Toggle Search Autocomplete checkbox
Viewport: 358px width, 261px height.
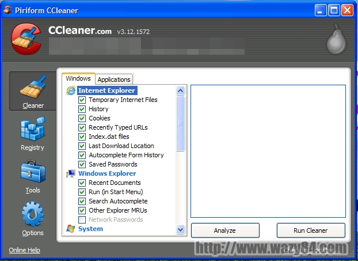point(82,201)
